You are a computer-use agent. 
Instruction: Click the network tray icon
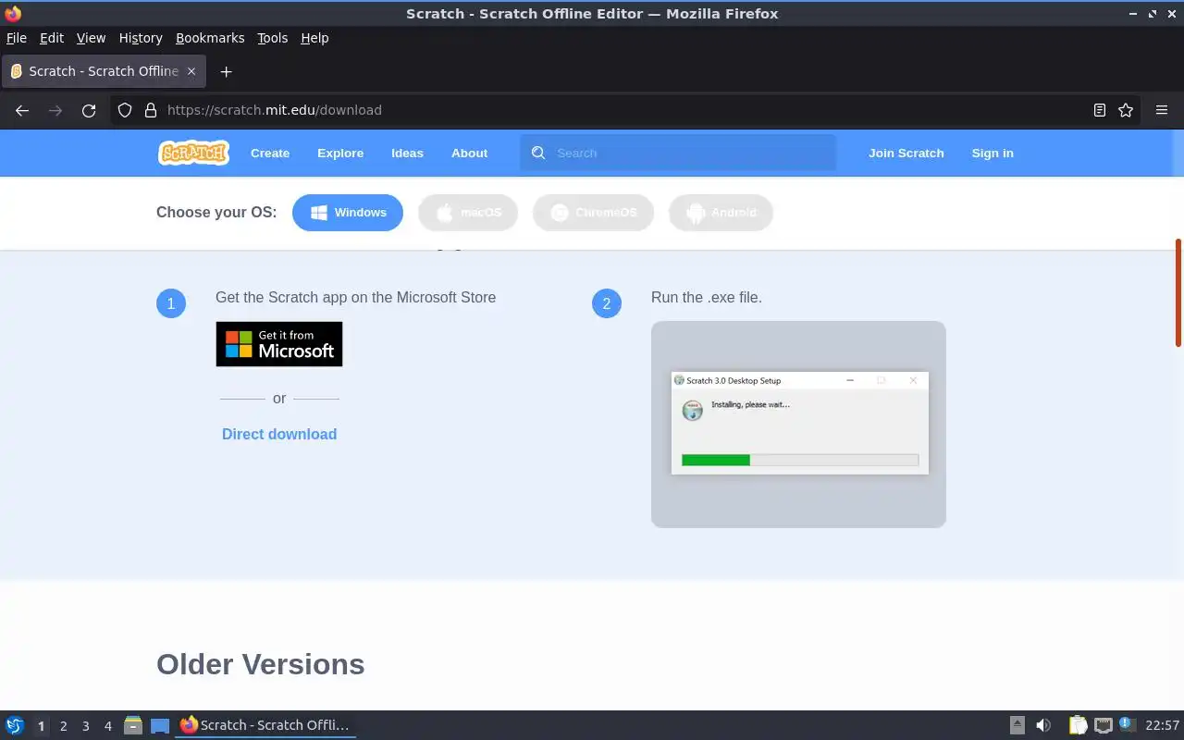coord(1103,725)
